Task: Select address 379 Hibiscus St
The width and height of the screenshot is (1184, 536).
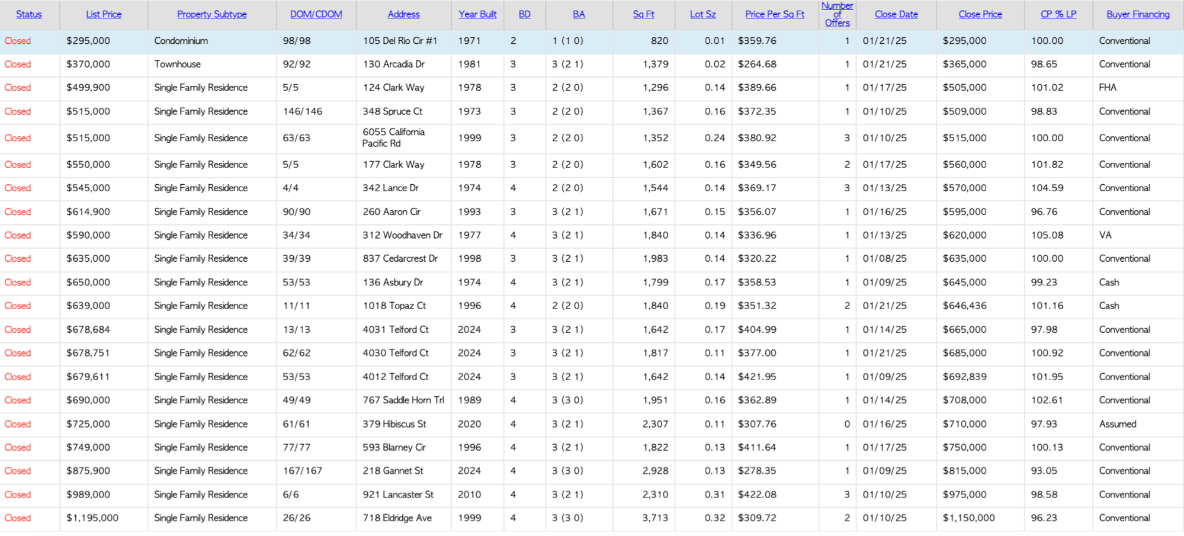Action: click(394, 424)
